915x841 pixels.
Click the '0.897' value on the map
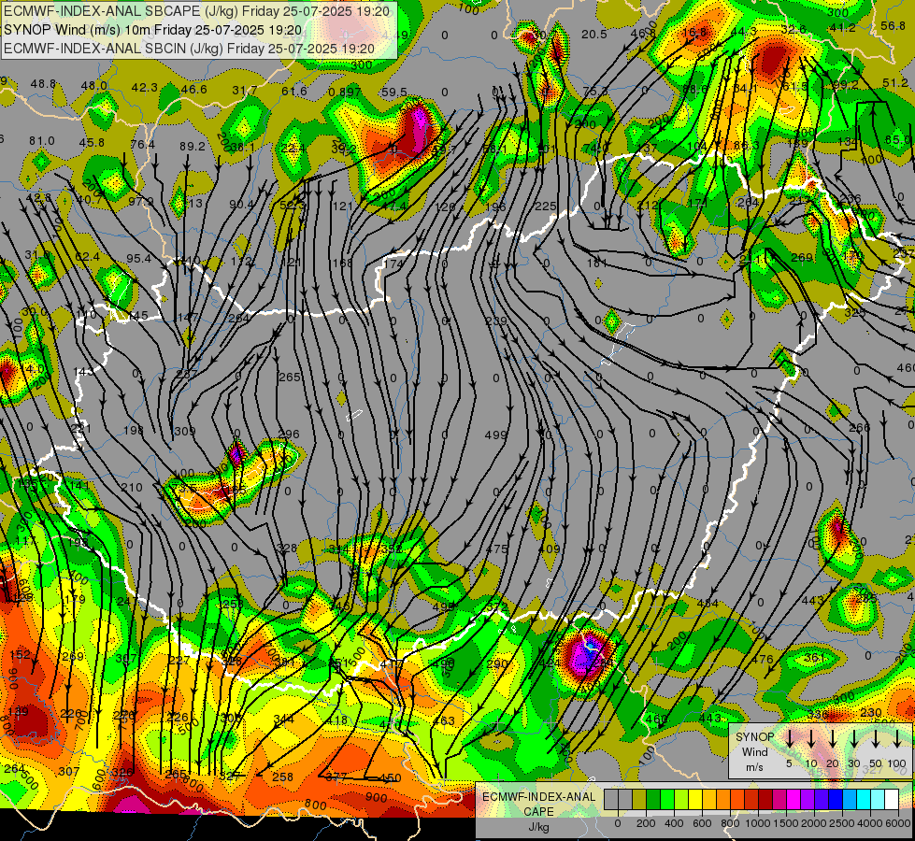[x=344, y=92]
